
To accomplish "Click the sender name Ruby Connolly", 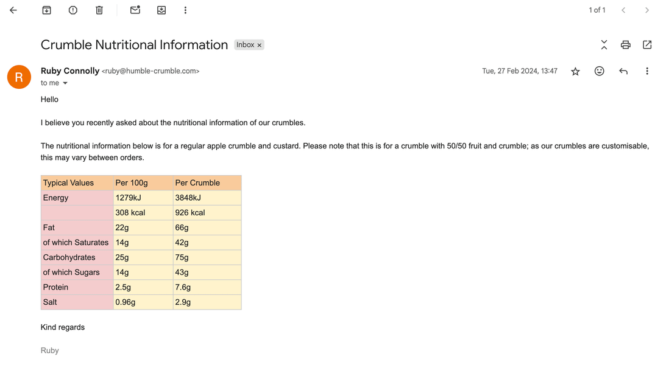I will pos(70,71).
